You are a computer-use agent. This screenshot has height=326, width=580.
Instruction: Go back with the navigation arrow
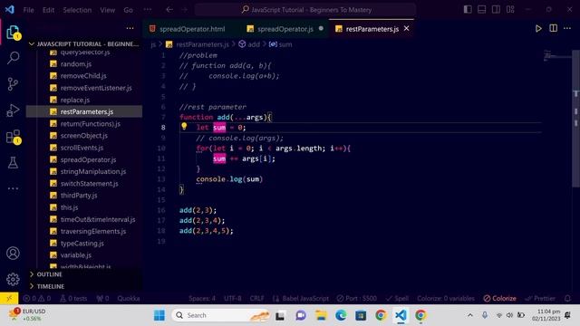[169, 10]
